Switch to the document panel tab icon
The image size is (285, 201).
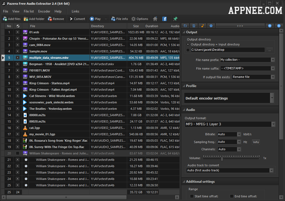(194, 26)
